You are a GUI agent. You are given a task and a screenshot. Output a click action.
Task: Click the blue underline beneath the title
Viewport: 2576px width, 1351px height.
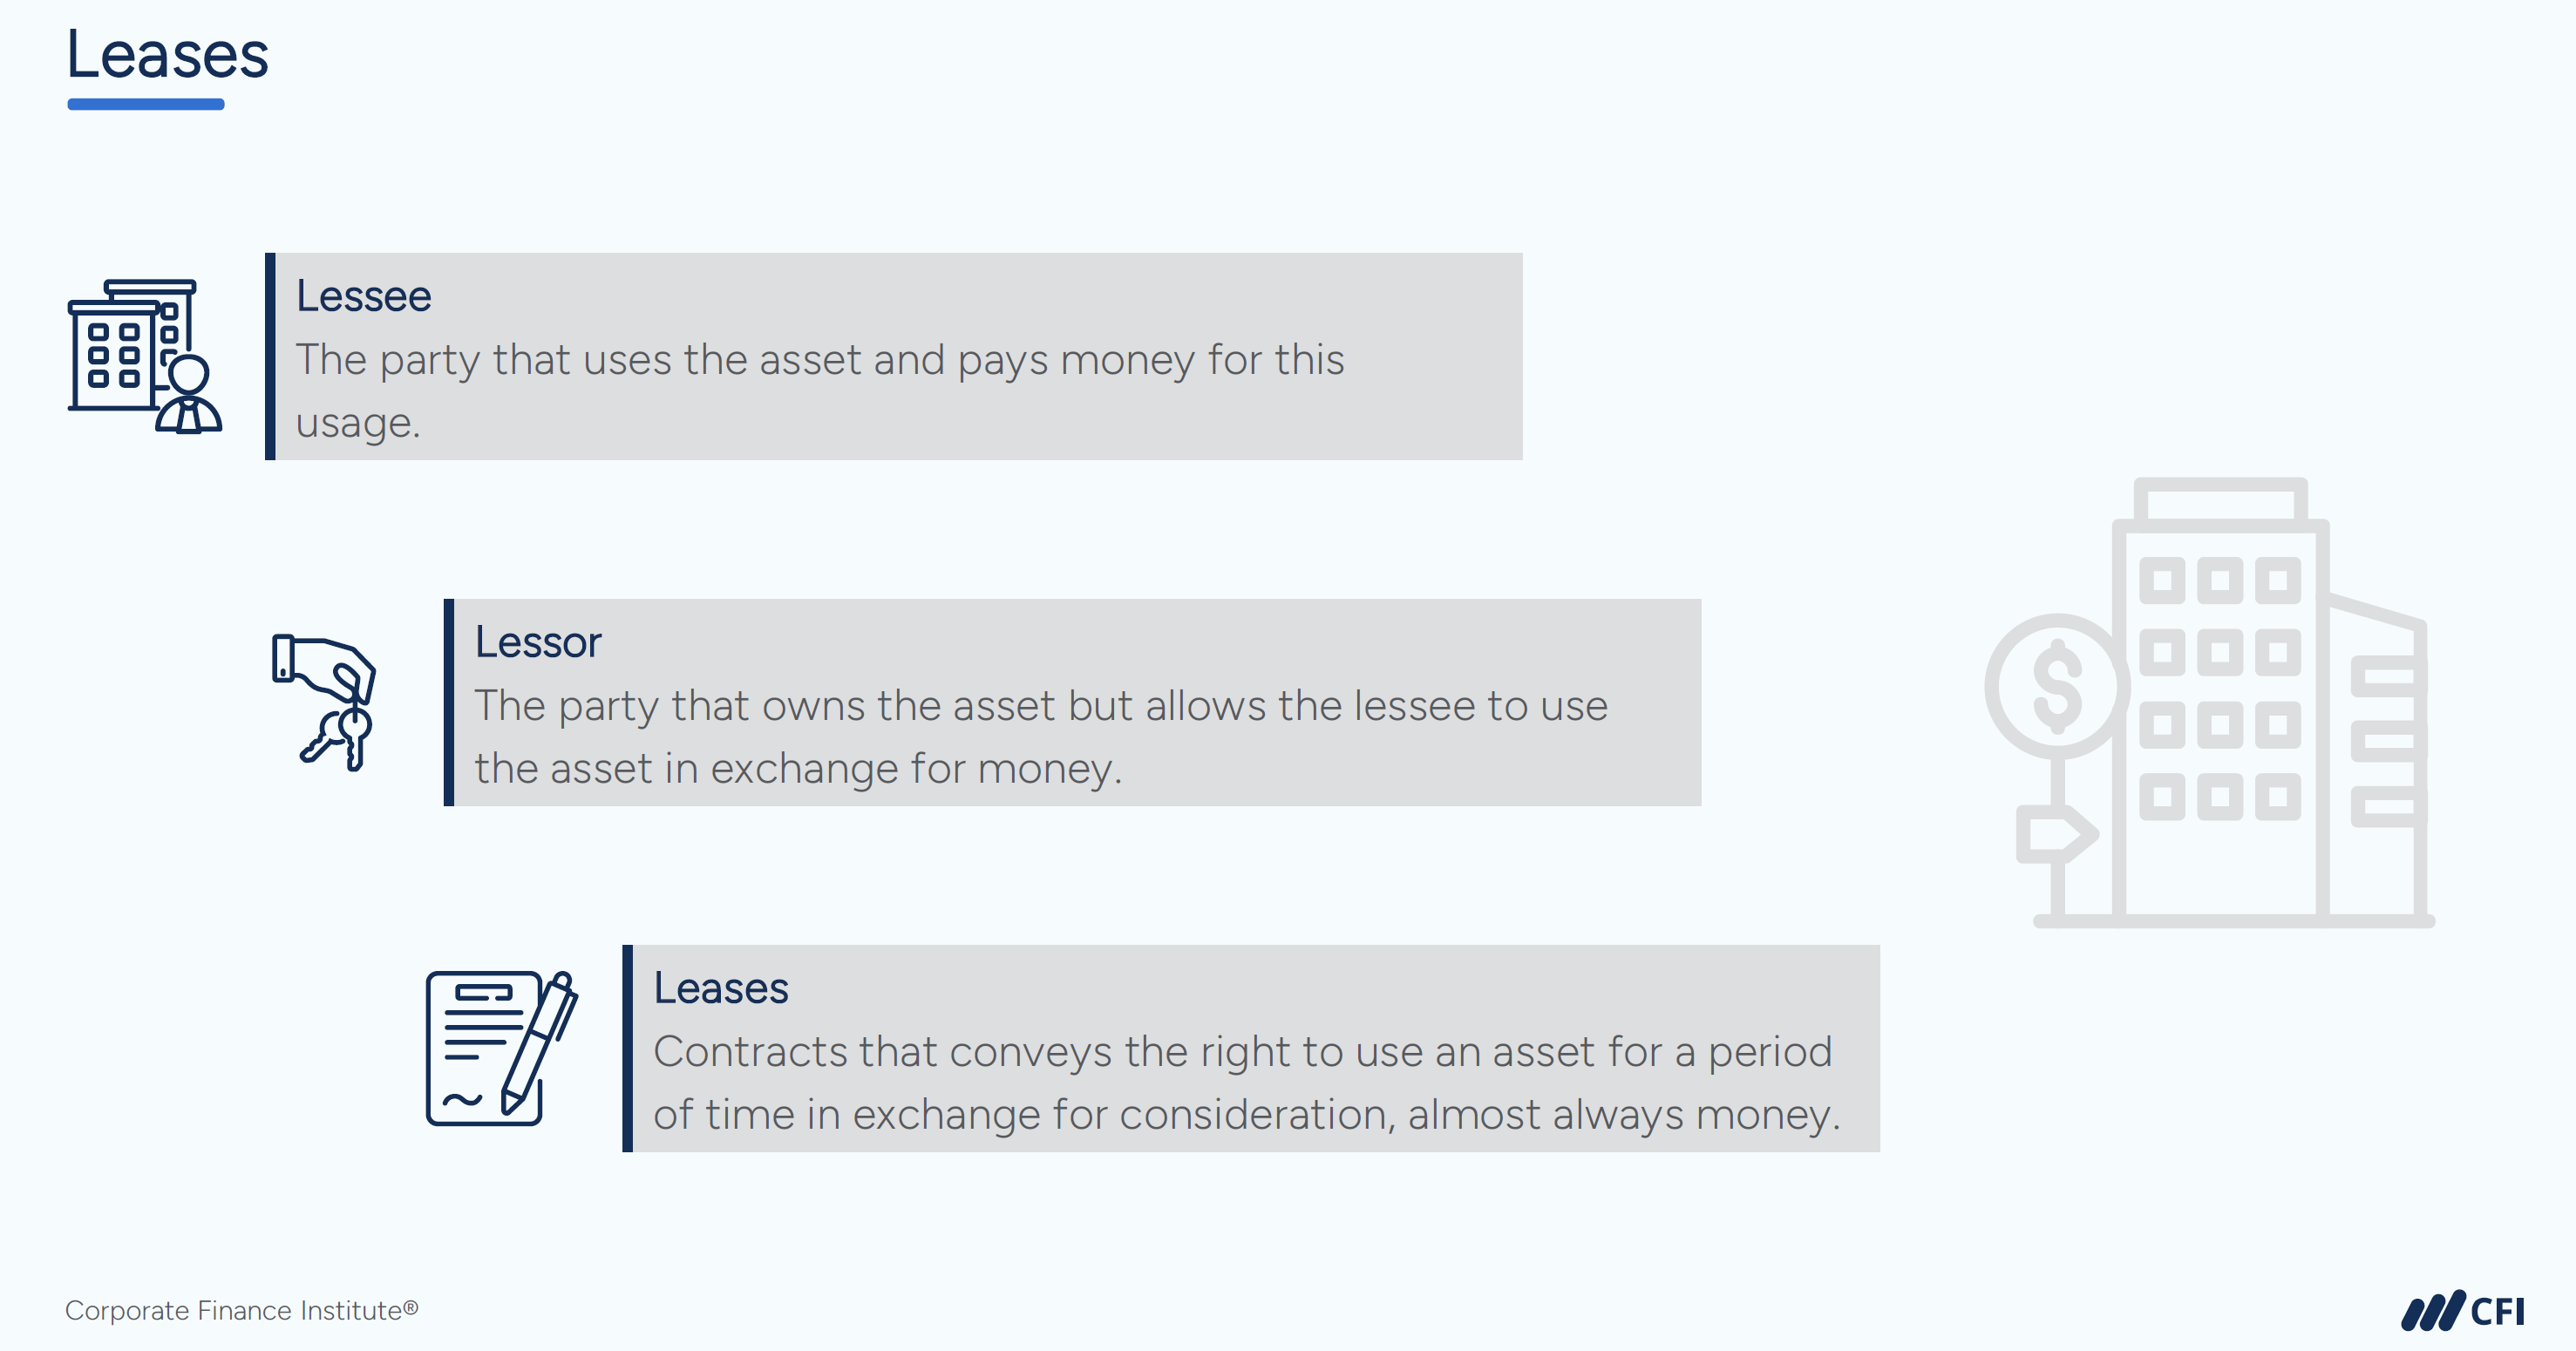[x=146, y=104]
